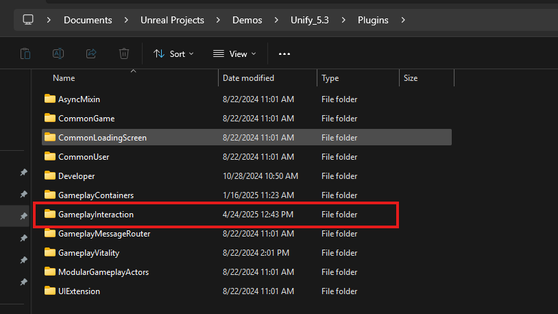Select the CommonLoadingScreen folder name
Viewport: 558px width, 314px height.
point(103,138)
